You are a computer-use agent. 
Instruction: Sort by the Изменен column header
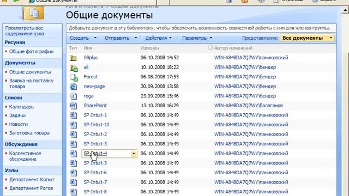pos(149,48)
